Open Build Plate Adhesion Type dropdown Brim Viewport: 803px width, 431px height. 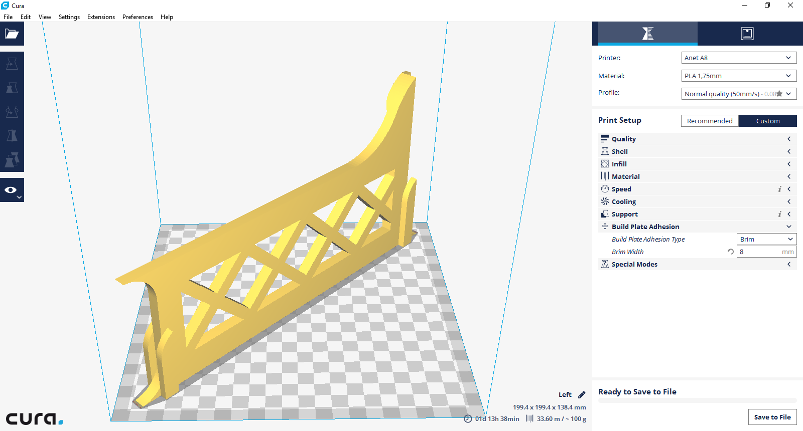click(x=766, y=239)
